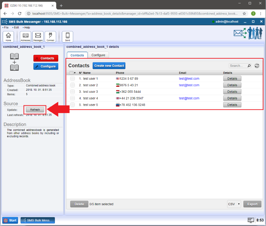Expand the select-all dropdown arrow

tap(75, 73)
